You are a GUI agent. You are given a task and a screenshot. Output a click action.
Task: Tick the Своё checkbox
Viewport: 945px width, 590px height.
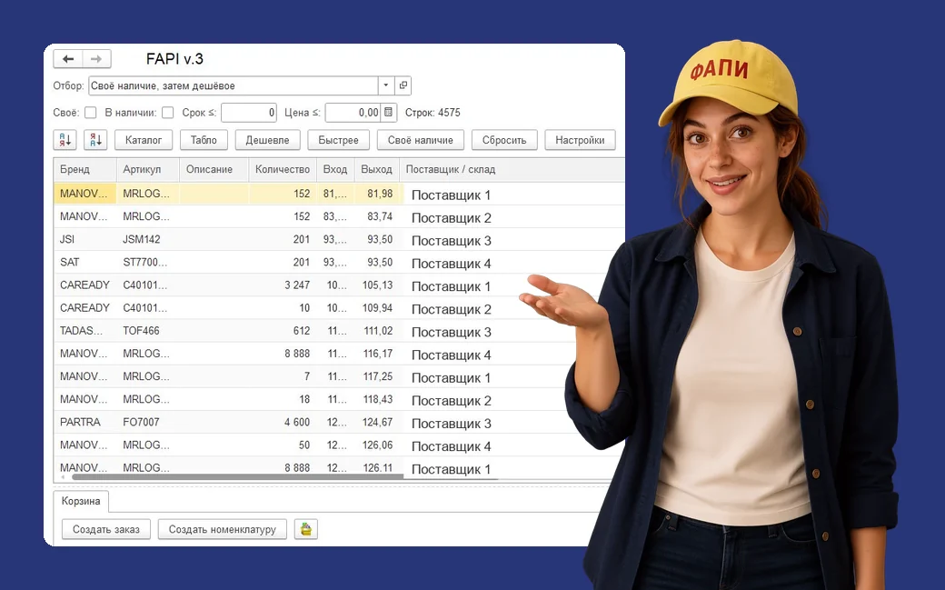click(x=90, y=112)
